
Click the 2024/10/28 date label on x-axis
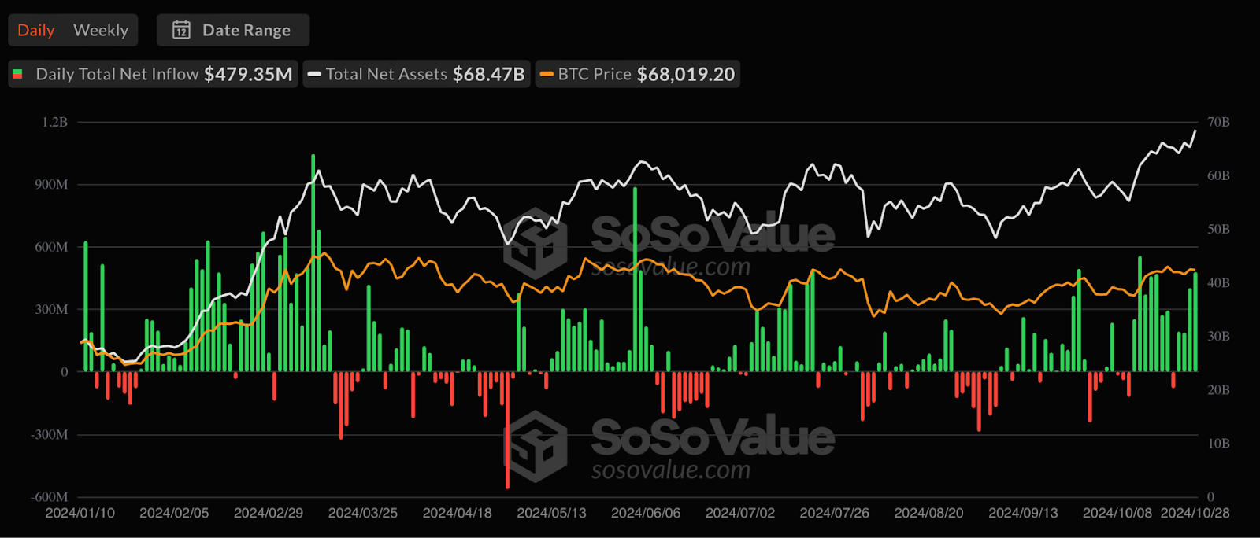[1195, 513]
